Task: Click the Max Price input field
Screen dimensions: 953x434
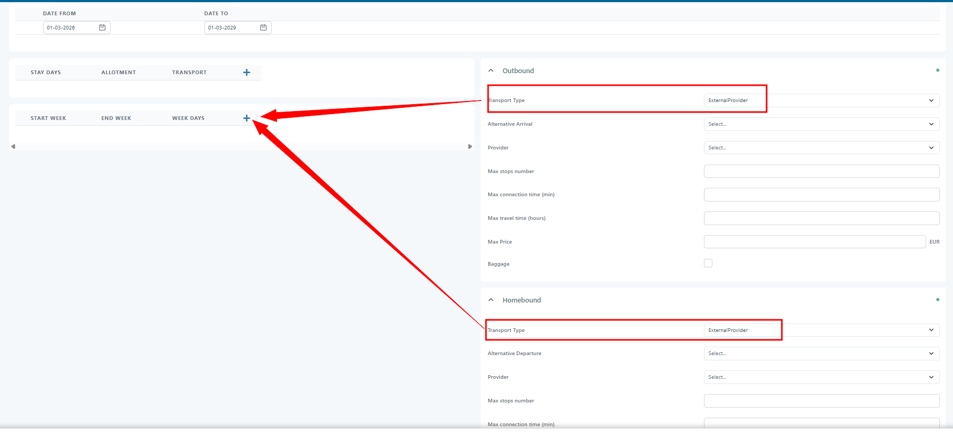Action: (814, 242)
